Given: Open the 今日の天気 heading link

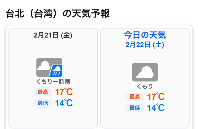Looking at the screenshot, I should [x=145, y=35].
